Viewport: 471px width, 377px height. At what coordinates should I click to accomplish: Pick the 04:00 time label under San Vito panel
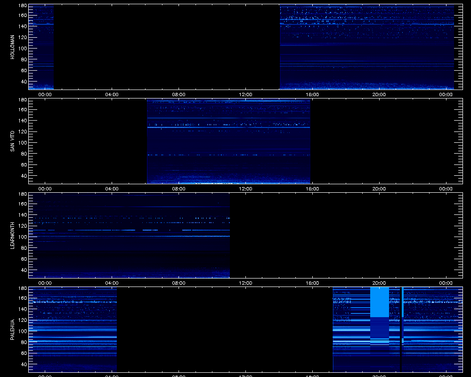pyautogui.click(x=112, y=189)
